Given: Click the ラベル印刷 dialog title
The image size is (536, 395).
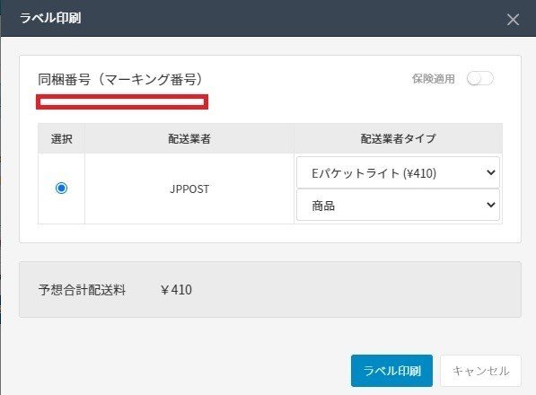Looking at the screenshot, I should click(x=50, y=18).
